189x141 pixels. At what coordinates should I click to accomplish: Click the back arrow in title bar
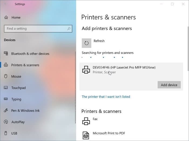6,4
